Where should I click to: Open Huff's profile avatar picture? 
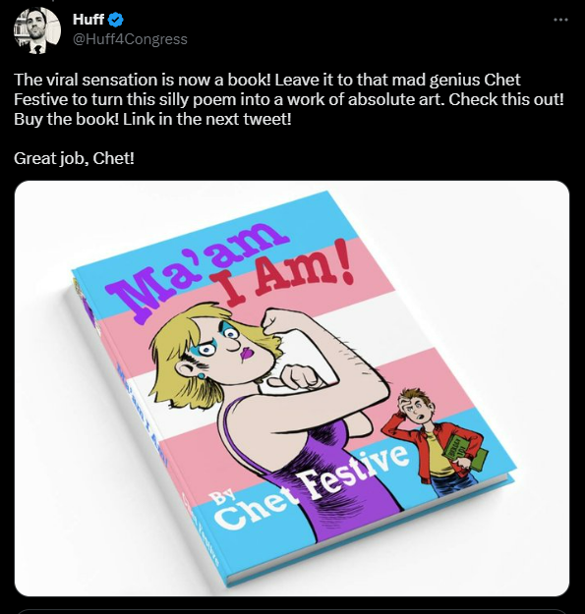pos(36,29)
